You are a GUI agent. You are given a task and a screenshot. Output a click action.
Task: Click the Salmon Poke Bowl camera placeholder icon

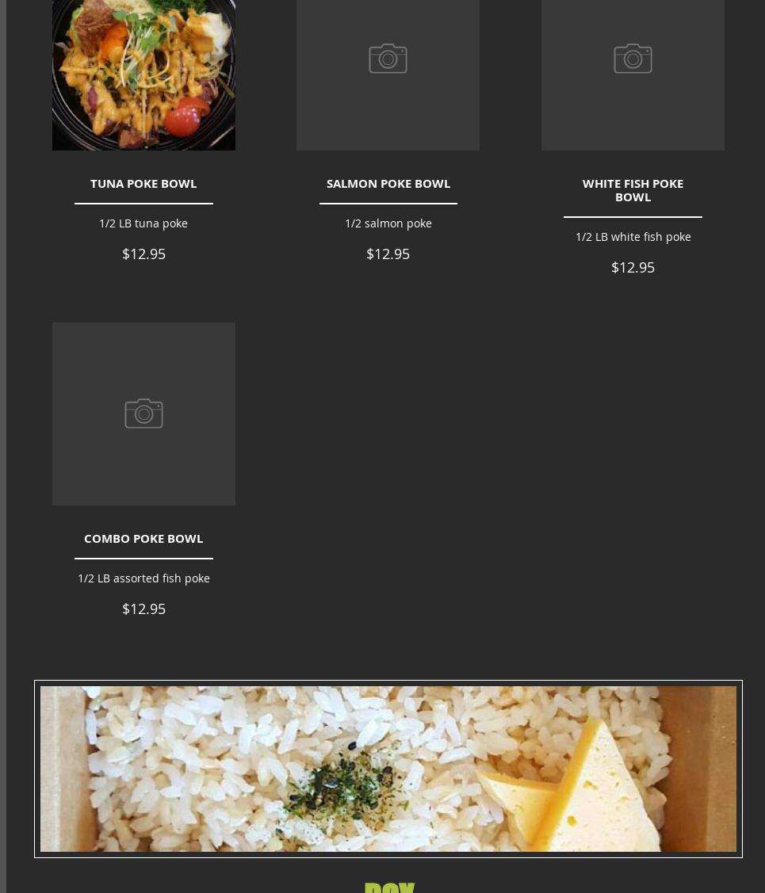(388, 59)
